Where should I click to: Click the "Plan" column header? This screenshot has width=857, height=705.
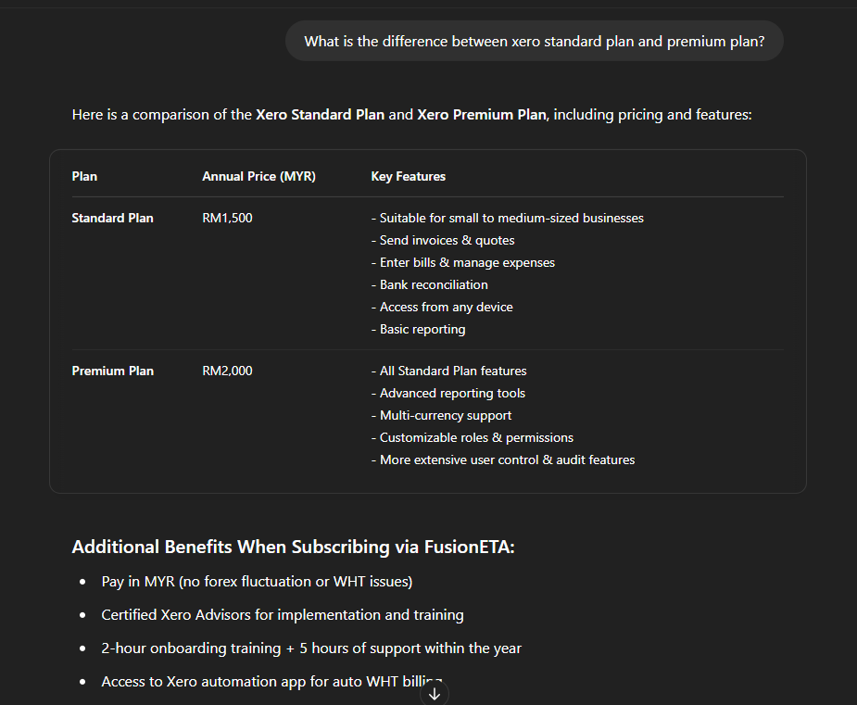tap(84, 176)
